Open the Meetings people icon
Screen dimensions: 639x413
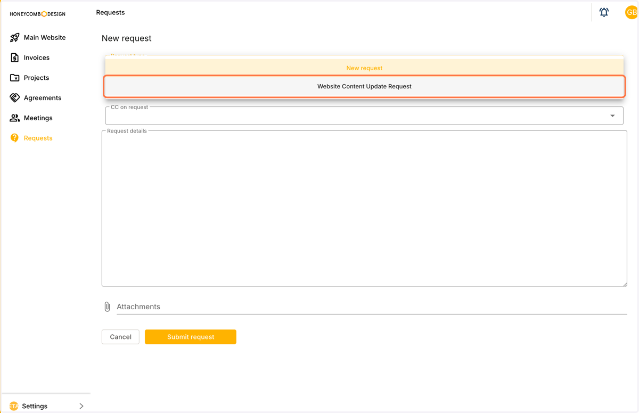14,118
